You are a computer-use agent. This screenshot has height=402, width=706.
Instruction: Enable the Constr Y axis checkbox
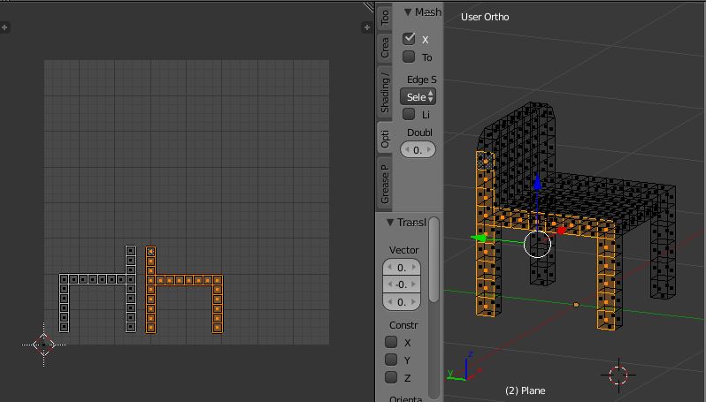pyautogui.click(x=391, y=360)
